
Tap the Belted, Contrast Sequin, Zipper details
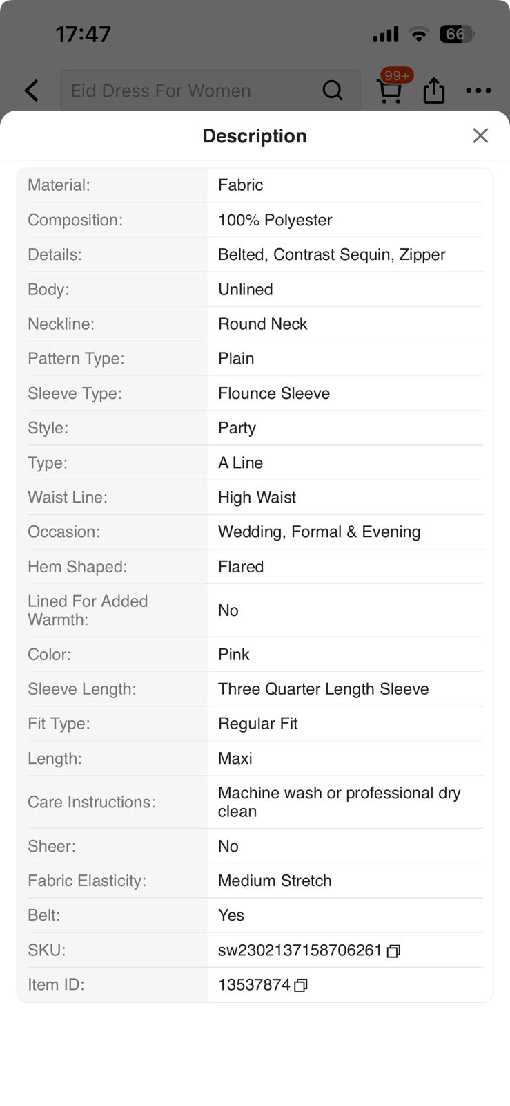[x=331, y=254]
